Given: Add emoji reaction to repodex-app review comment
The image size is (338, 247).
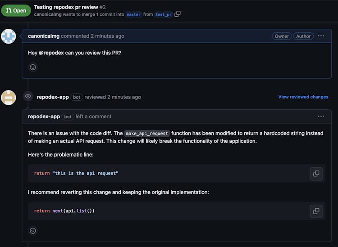Looking at the screenshot, I should point(33,231).
